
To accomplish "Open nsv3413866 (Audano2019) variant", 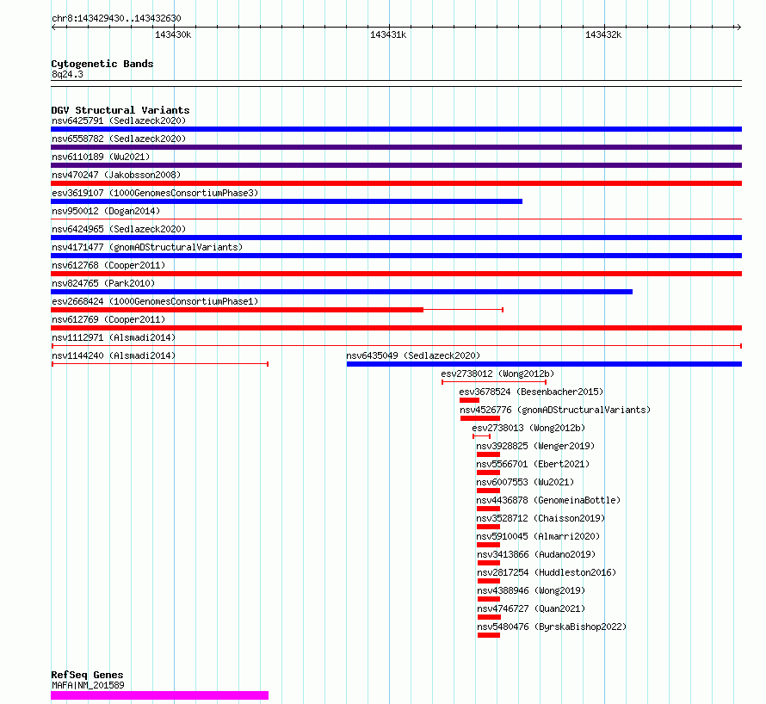I will click(536, 554).
